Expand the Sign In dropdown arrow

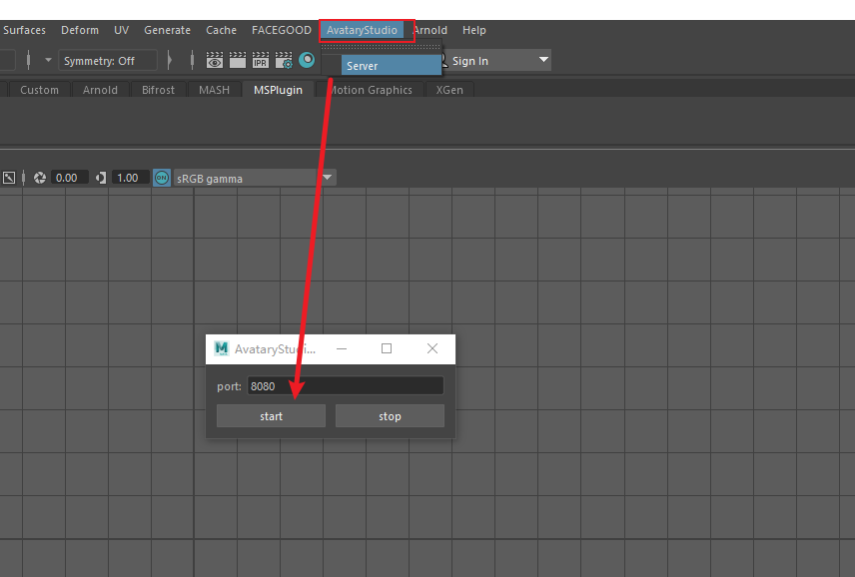point(543,59)
